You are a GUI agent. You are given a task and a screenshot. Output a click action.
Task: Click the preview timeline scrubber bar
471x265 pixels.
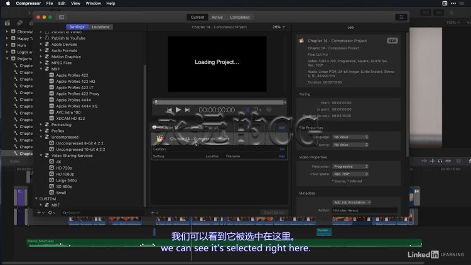[219, 102]
